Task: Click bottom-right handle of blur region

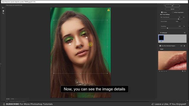Action: [107, 73]
